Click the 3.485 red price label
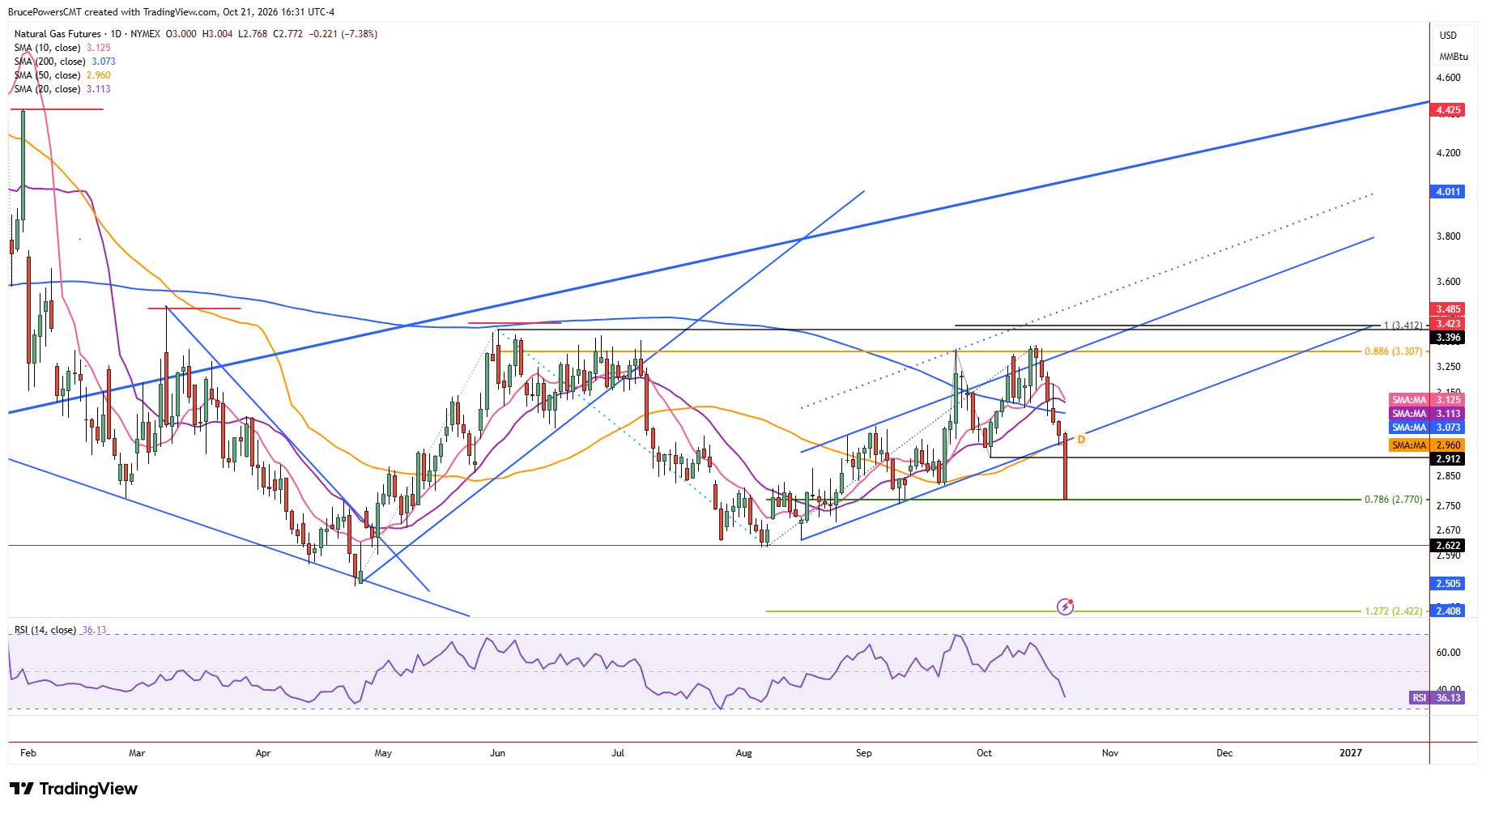The image size is (1486, 813). (1448, 309)
